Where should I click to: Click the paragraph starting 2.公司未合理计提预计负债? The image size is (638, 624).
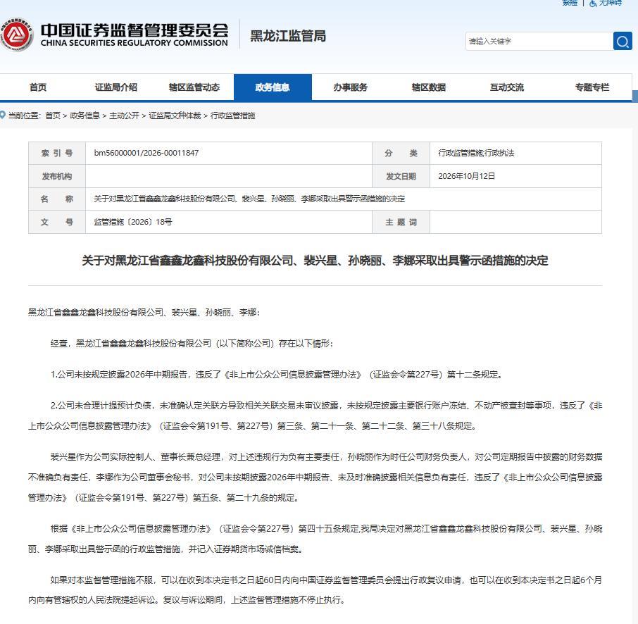(x=315, y=416)
